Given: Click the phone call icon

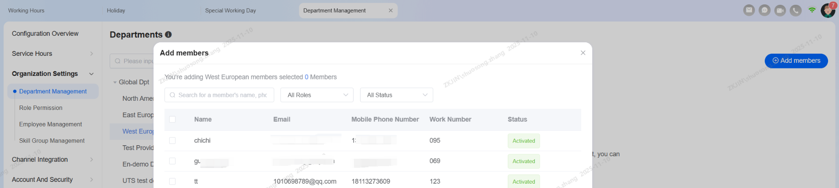Looking at the screenshot, I should pos(795,10).
